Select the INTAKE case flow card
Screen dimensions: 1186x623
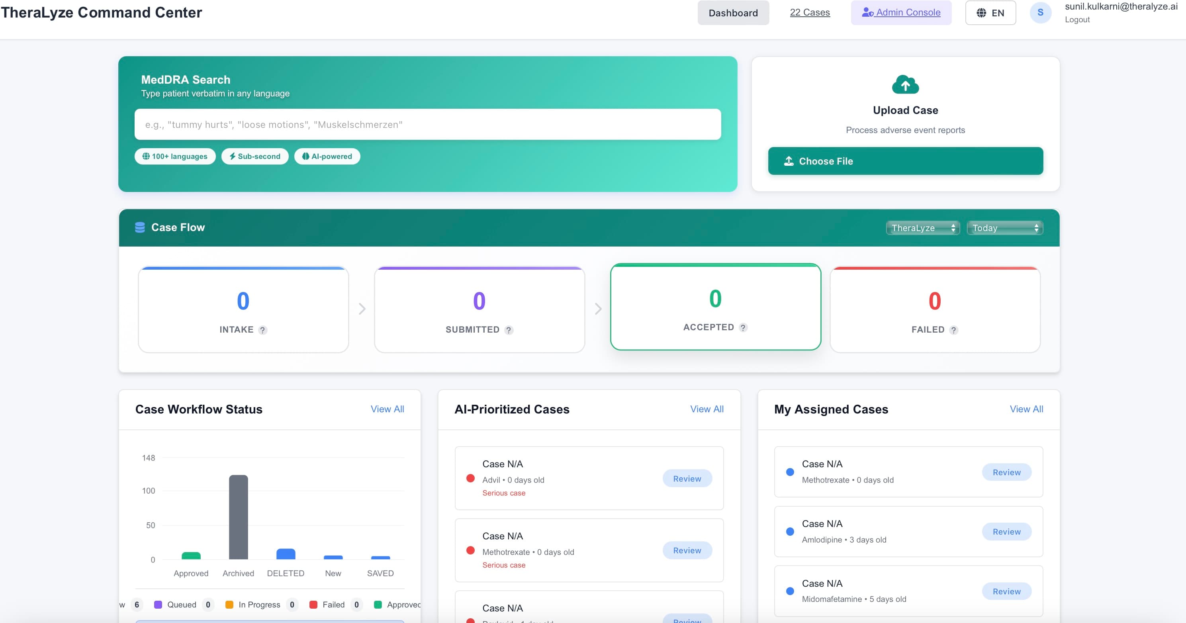click(243, 310)
